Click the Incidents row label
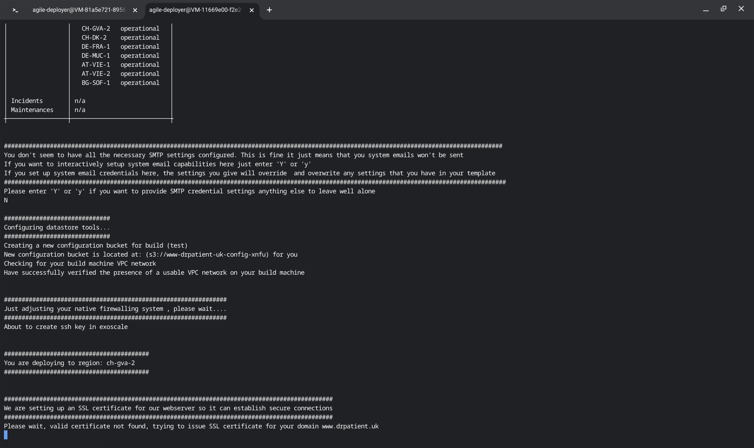Screen dimensions: 754x448 pyautogui.click(x=27, y=101)
